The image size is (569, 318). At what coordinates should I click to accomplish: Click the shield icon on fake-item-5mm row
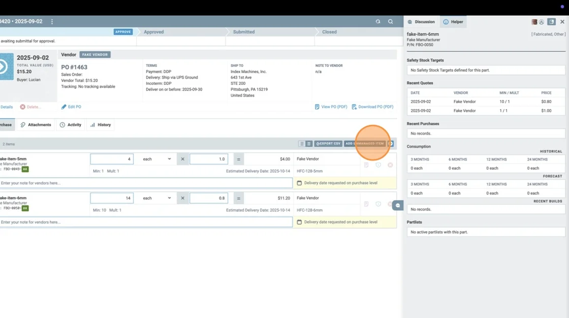click(378, 165)
